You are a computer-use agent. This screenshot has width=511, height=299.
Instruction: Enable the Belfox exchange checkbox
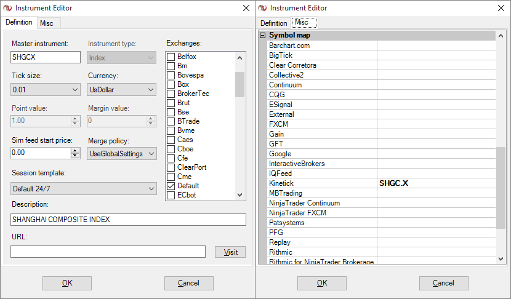[171, 56]
